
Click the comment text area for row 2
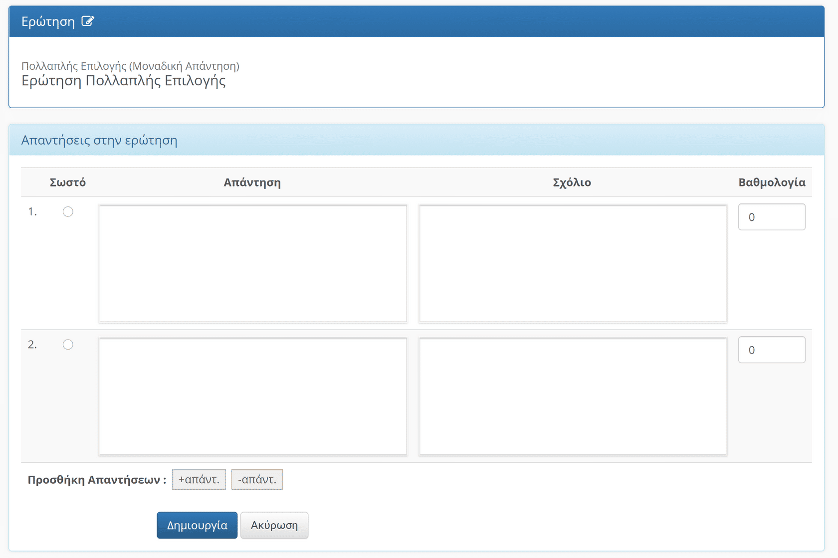[573, 396]
